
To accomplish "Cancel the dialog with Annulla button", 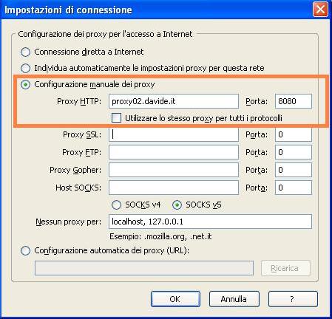I will point(234,299).
